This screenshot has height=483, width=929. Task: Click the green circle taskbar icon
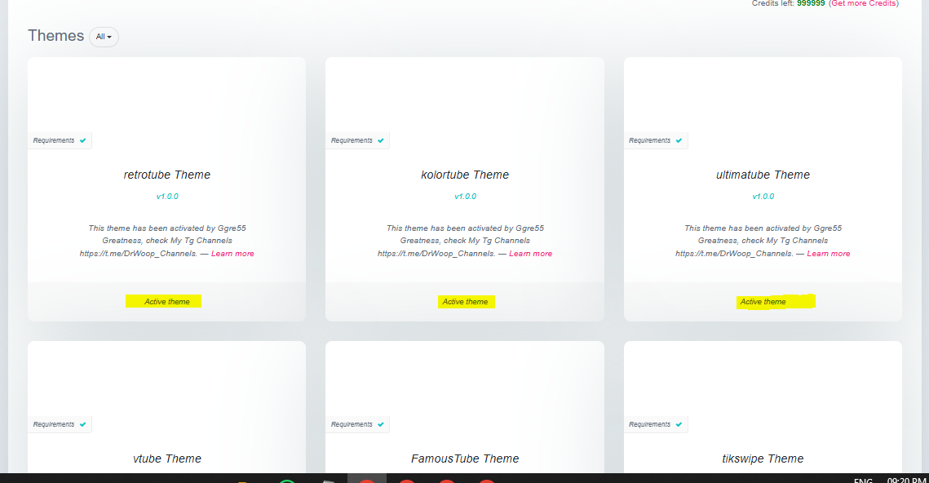(x=287, y=481)
